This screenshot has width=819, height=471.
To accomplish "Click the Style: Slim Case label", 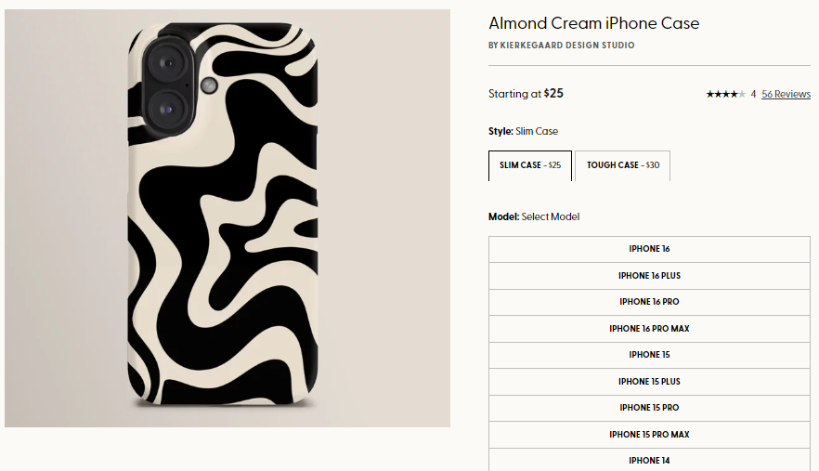I will pyautogui.click(x=523, y=131).
